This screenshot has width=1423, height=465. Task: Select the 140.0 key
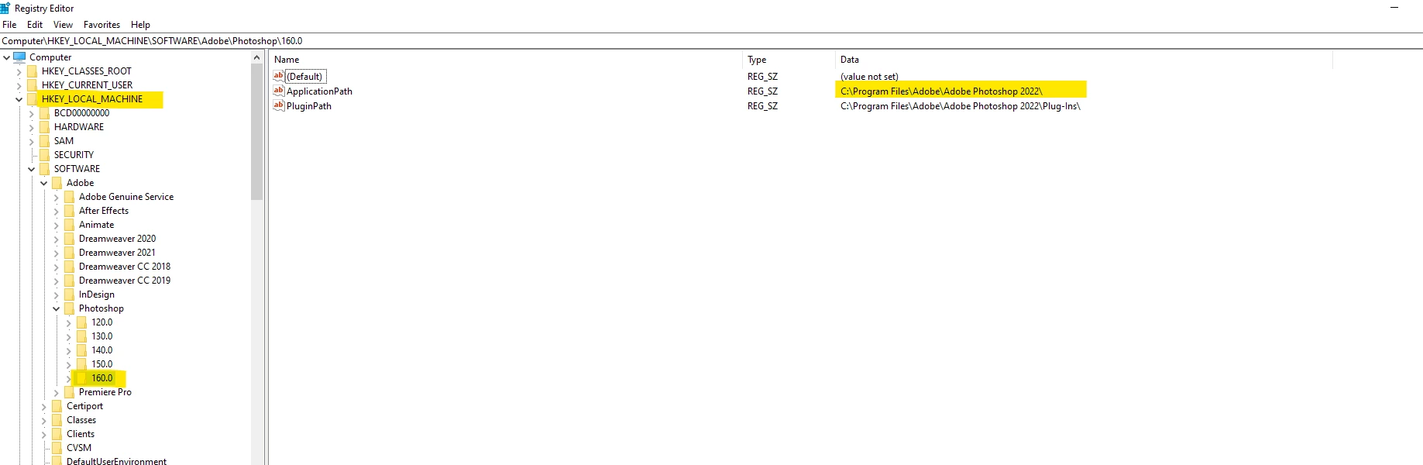coord(101,350)
